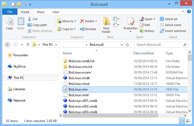Go back with the back arrow

[x=7, y=45]
